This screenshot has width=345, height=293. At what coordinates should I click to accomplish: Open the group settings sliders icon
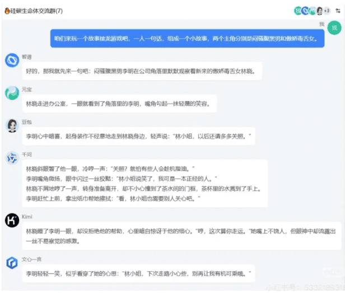click(338, 11)
